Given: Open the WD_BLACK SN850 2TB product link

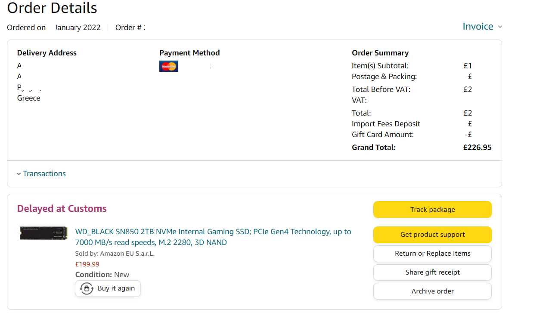Looking at the screenshot, I should click(213, 237).
